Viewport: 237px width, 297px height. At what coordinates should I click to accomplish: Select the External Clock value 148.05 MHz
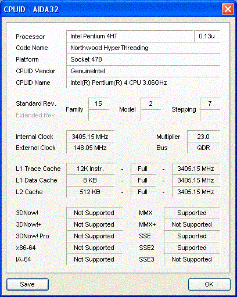(x=90, y=148)
